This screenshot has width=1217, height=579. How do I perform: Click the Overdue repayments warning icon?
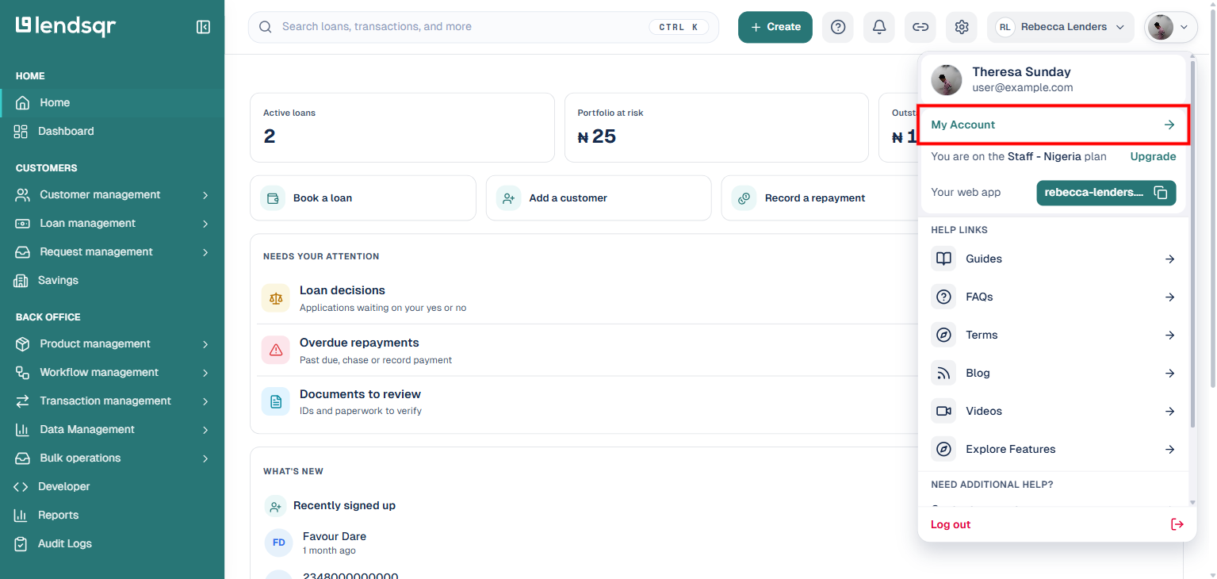(276, 350)
